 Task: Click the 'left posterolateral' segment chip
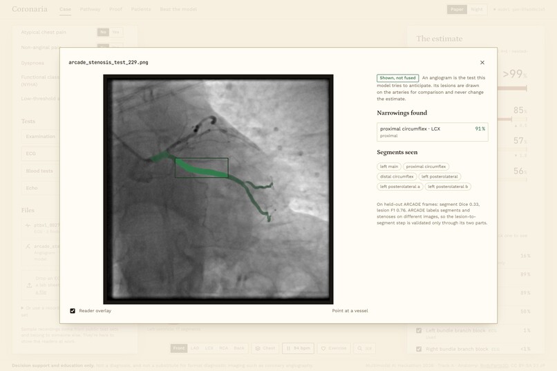coord(440,176)
